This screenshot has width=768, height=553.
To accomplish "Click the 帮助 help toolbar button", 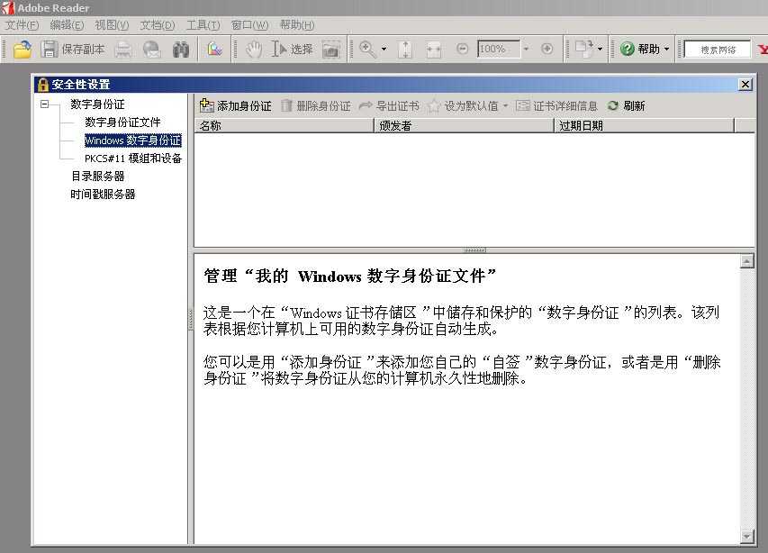I will [639, 49].
